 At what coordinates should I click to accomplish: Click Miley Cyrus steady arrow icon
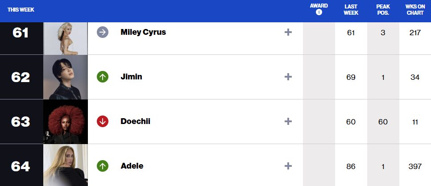103,32
